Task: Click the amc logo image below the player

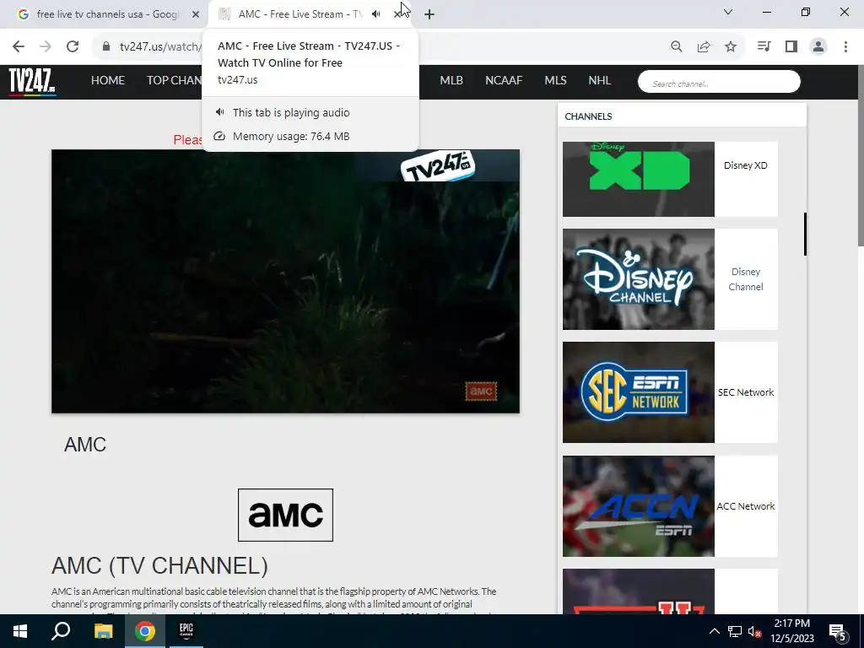Action: pos(285,516)
